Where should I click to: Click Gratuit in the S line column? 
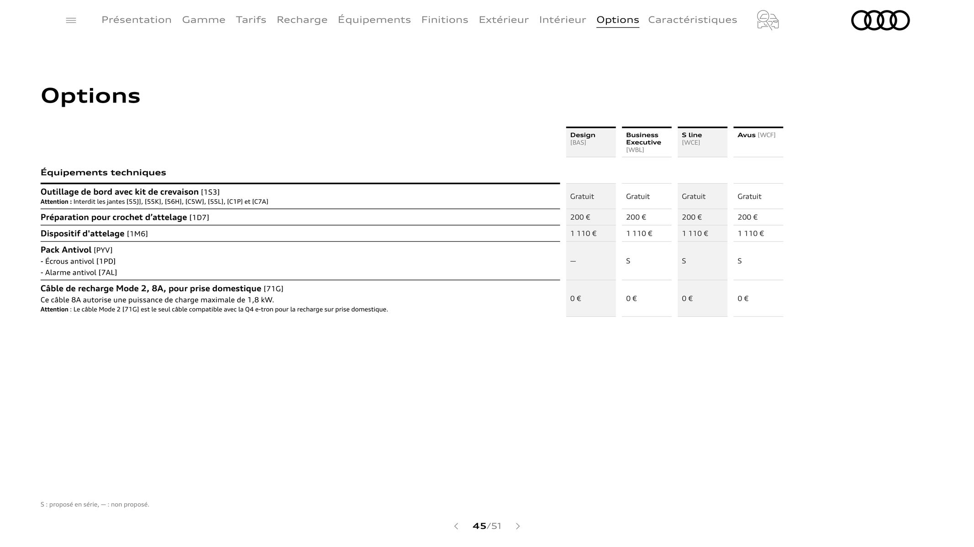(693, 196)
